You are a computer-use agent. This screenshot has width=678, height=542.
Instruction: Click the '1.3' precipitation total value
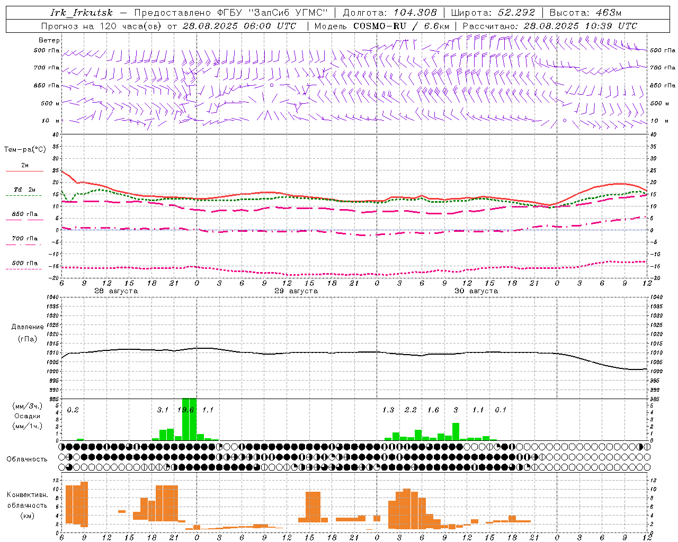tap(388, 410)
